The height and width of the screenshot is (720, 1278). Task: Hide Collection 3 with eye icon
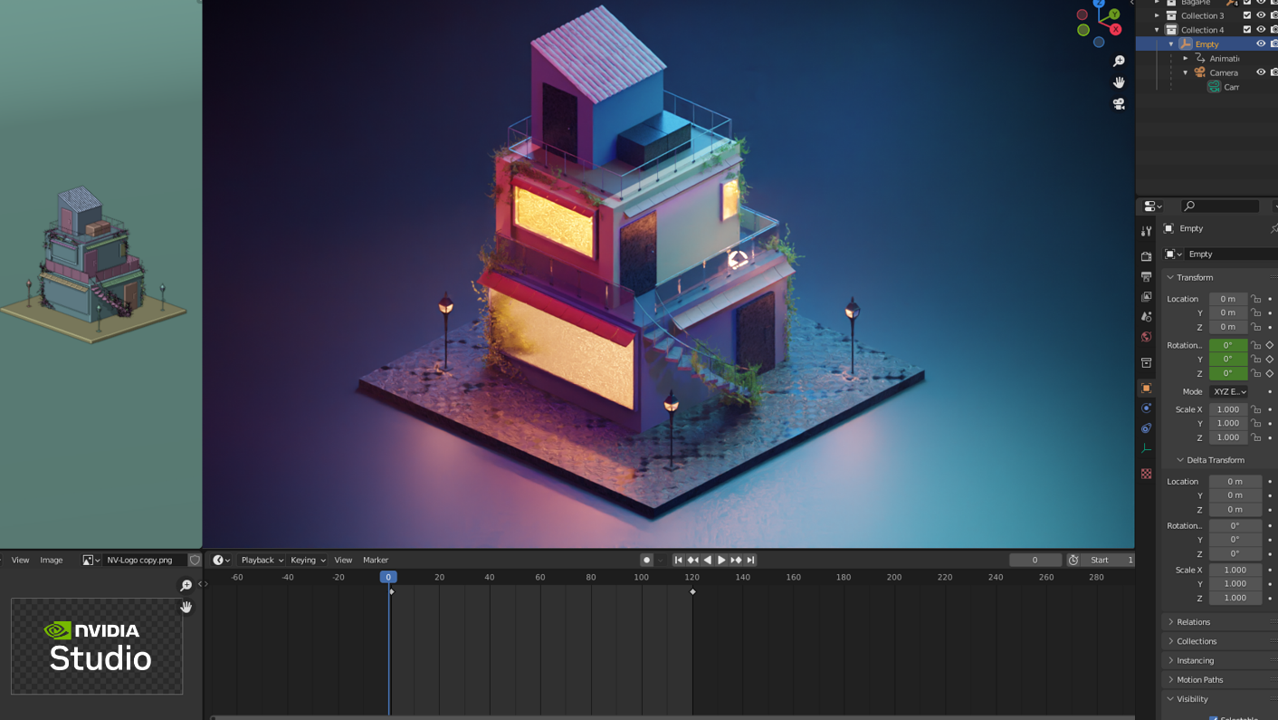[x=1261, y=15]
